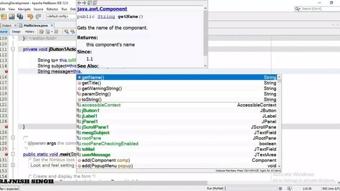Open the Run menu
Image resolution: width=340 pixels, height=191 pixels.
pyautogui.click(x=64, y=10)
